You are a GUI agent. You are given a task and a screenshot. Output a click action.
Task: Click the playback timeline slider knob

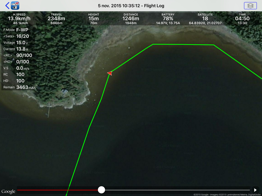(101, 190)
